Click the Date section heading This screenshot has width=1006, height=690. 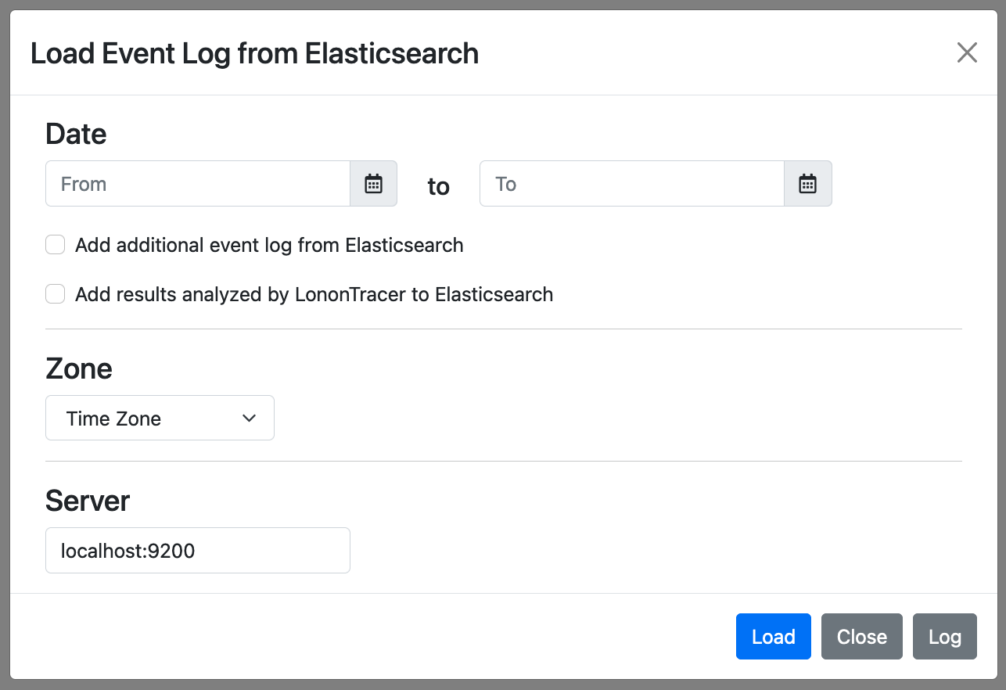tap(76, 134)
